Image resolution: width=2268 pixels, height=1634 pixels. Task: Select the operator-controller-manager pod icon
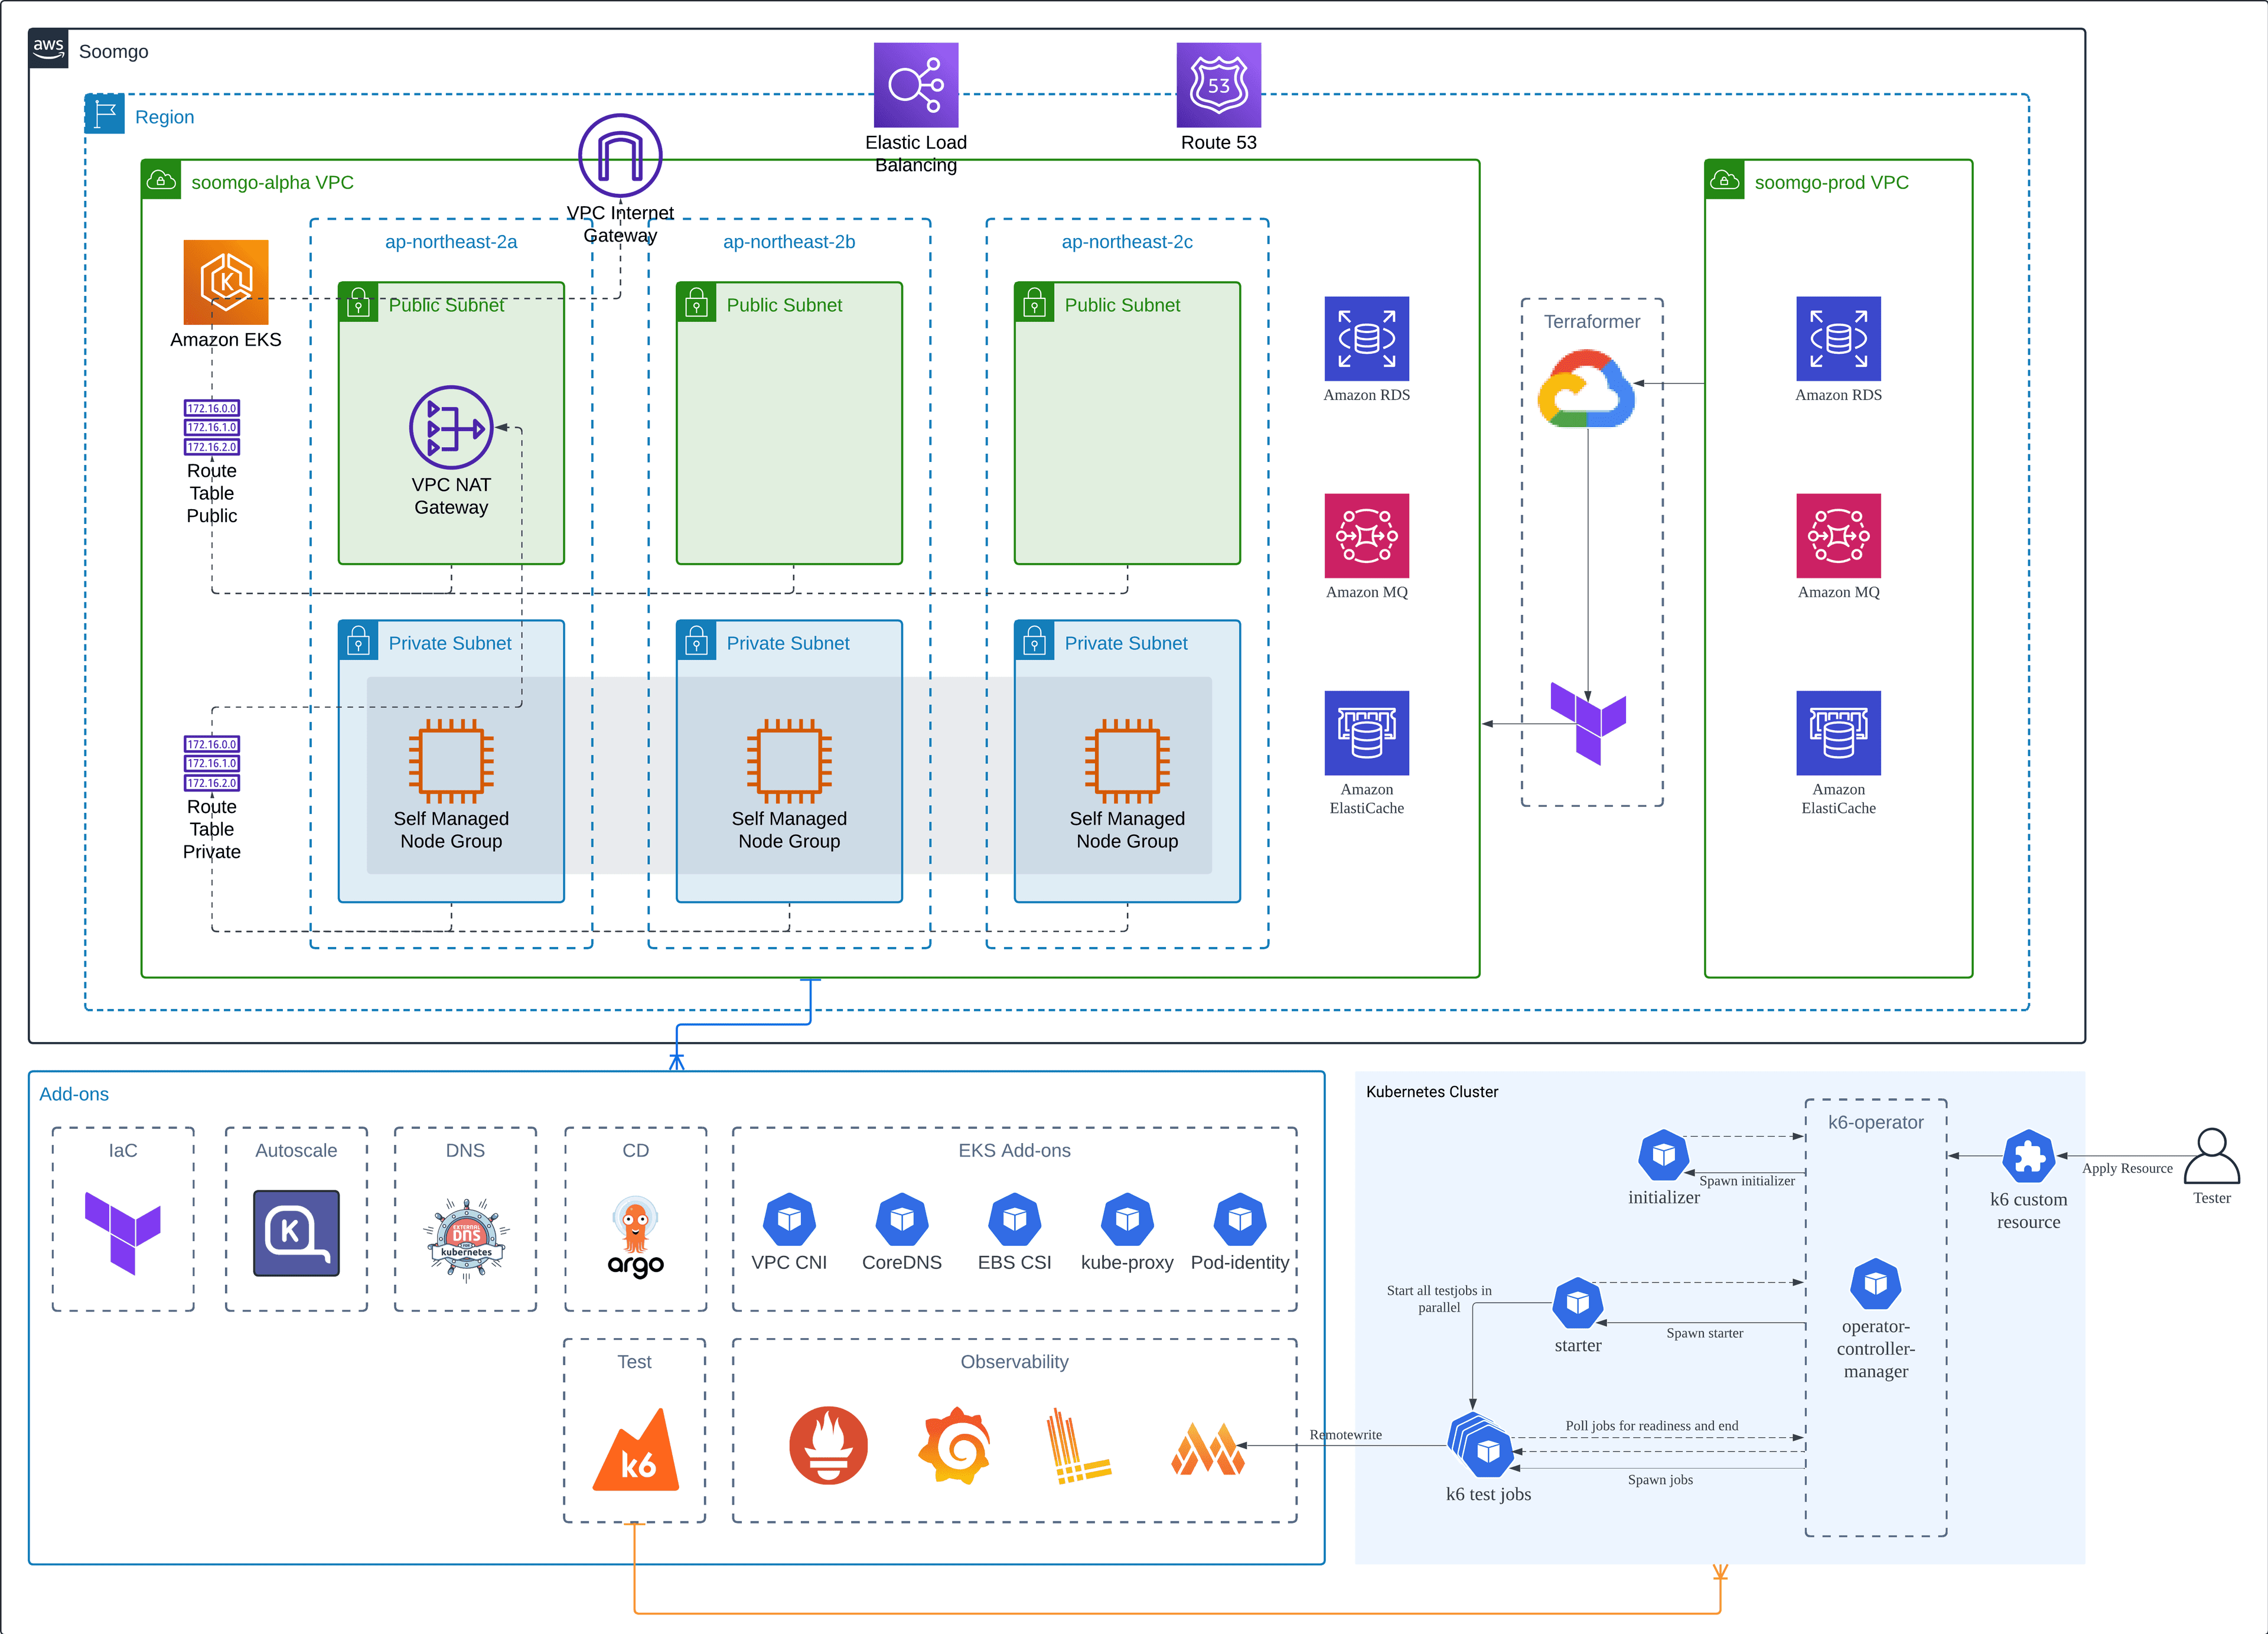[1875, 1284]
